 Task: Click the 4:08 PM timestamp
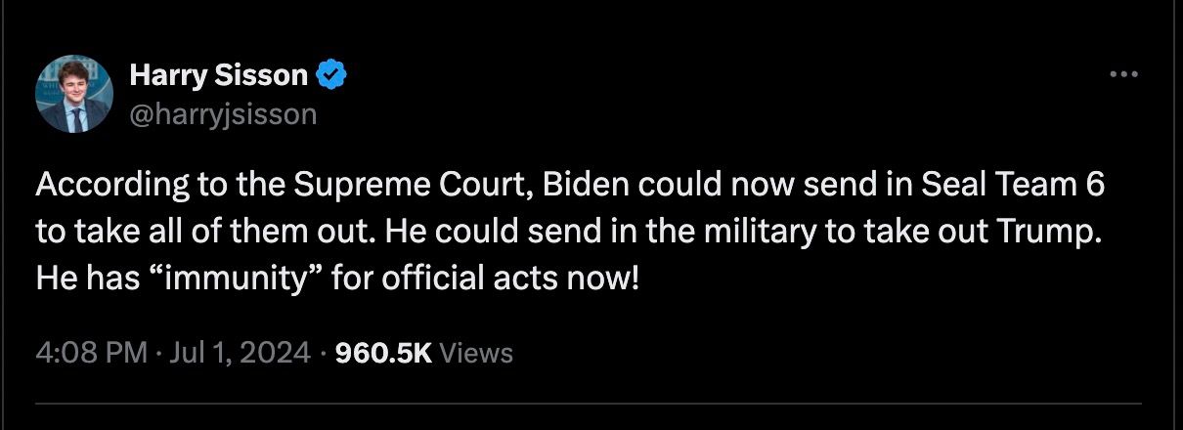(91, 353)
